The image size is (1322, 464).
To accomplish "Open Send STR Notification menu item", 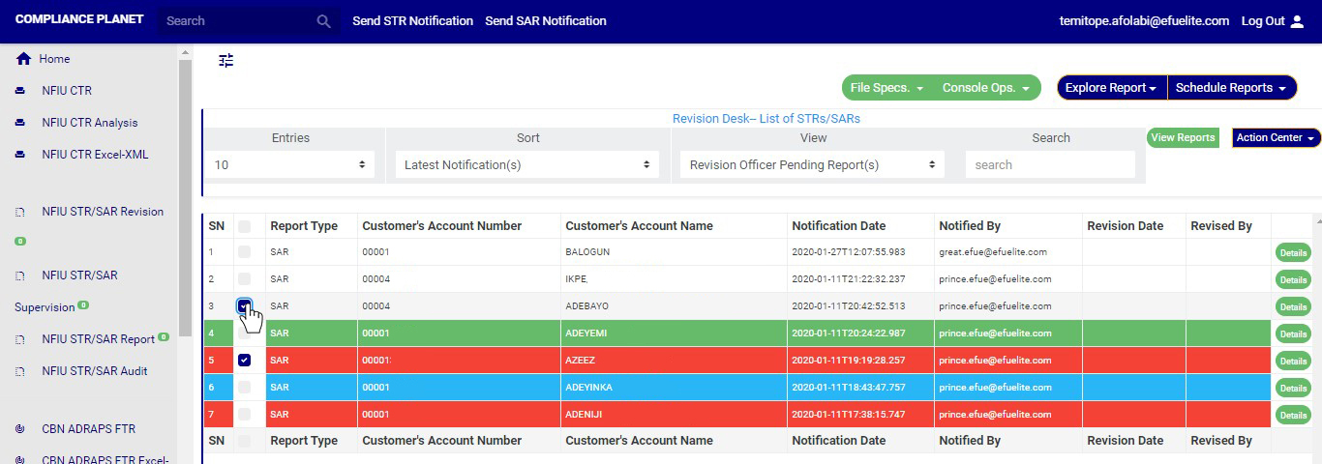I will tap(412, 21).
